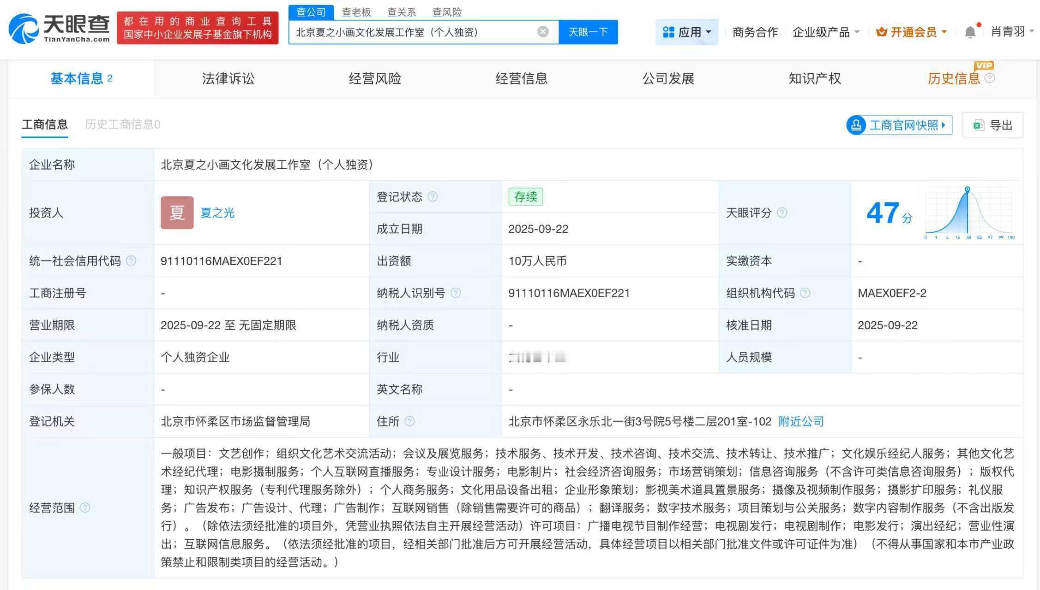Open the notification bell icon
The width and height of the screenshot is (1040, 590).
(970, 32)
